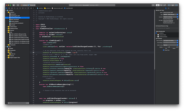Check LottieAnnTests target membership
184x111 pixels.
point(156,35)
